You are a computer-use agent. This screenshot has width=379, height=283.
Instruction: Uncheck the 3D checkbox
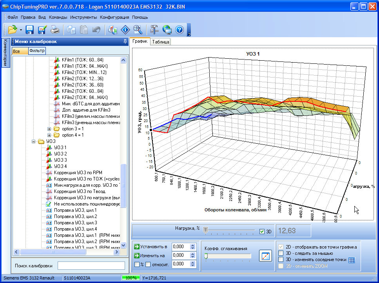pos(262,231)
